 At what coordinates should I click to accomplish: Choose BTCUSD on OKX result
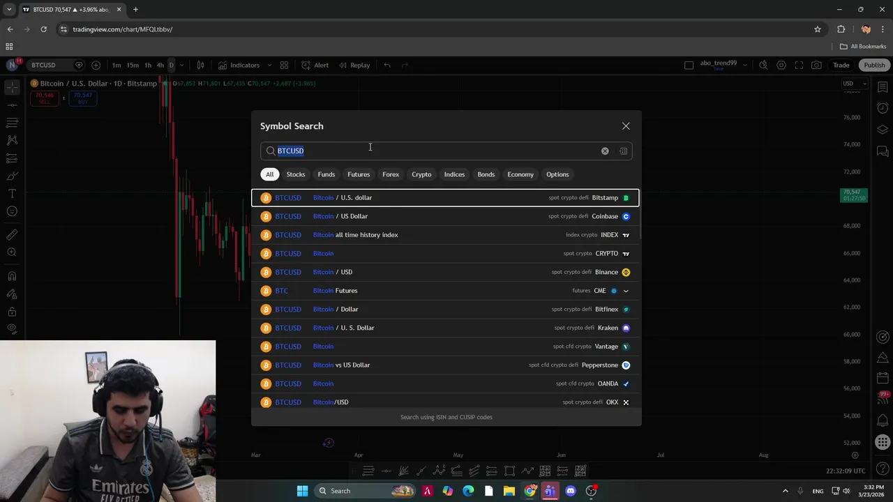point(445,402)
